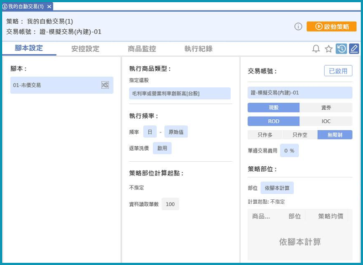Click the info icon beside 啟動策略
This screenshot has height=265, width=363.
[298, 26]
